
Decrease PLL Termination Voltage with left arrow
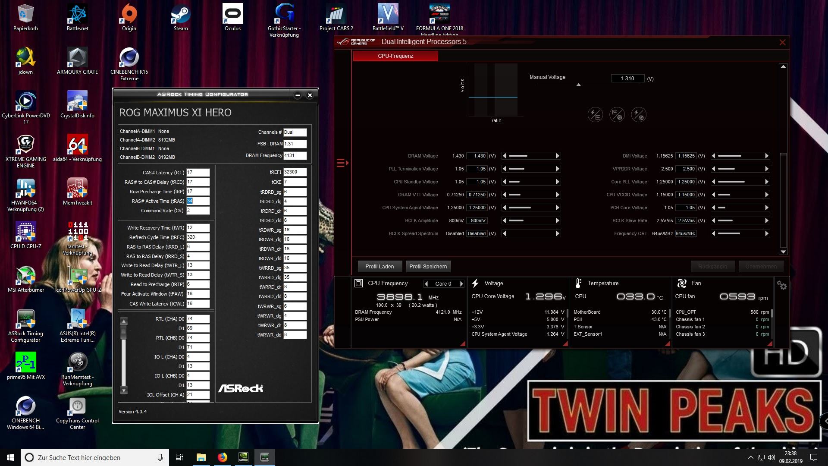(505, 169)
